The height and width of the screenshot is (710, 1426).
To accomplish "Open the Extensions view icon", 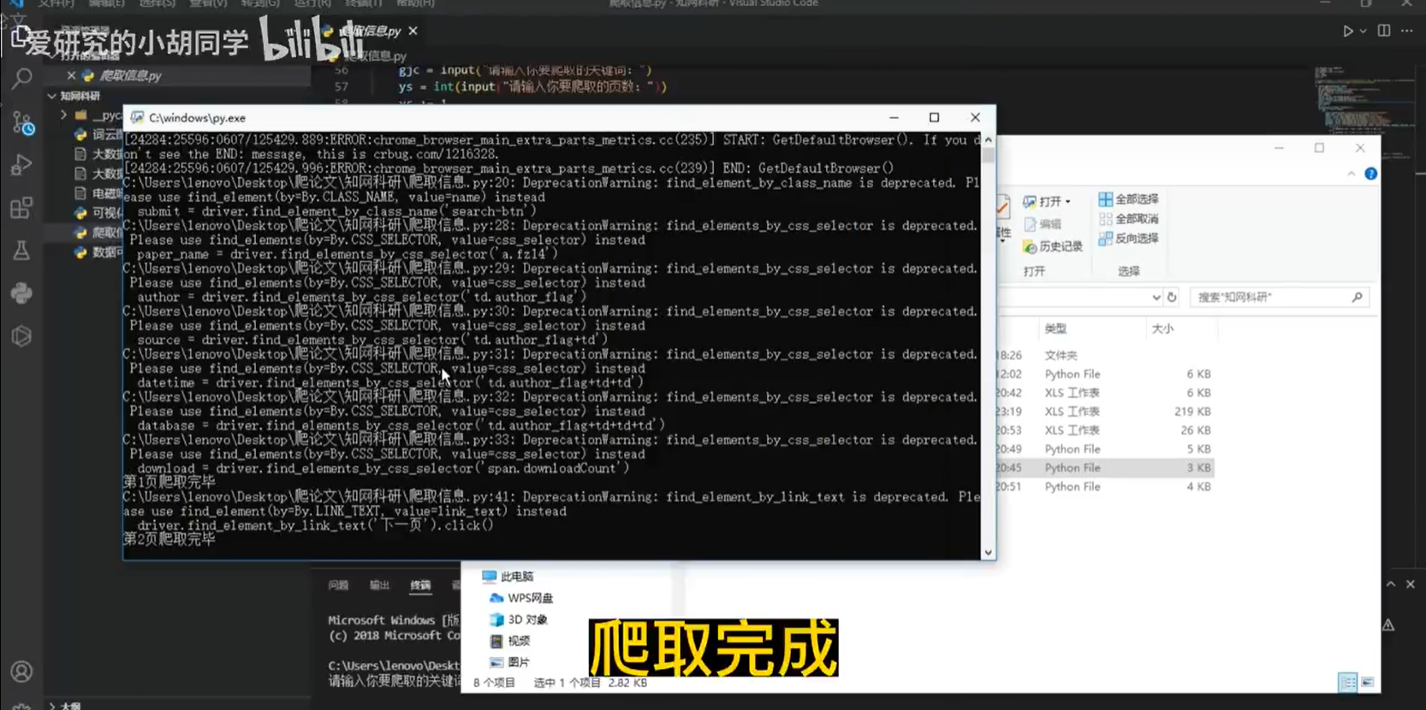I will [21, 208].
